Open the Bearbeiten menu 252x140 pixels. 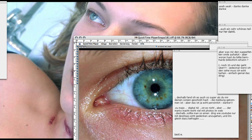pos(113,44)
